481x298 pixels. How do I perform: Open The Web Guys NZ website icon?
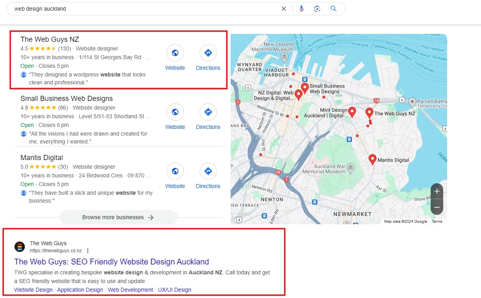(175, 53)
